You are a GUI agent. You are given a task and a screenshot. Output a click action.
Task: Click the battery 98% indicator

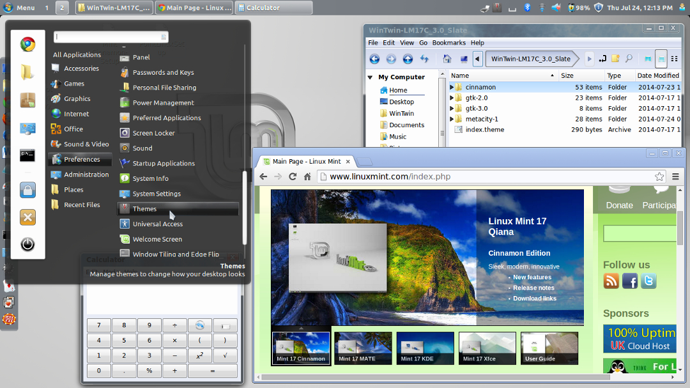click(579, 8)
